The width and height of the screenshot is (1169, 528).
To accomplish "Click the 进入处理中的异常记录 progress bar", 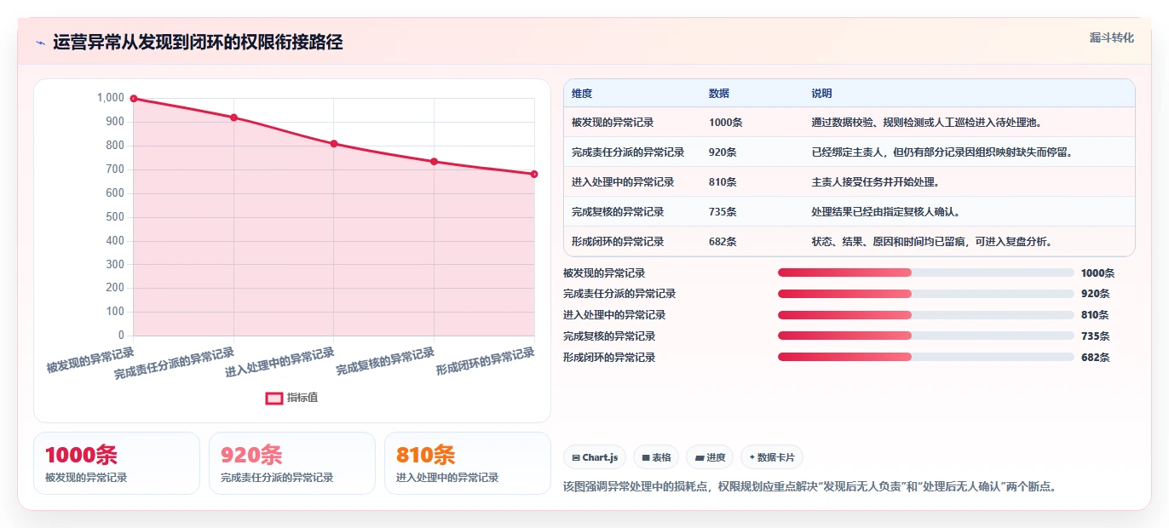I will (926, 315).
